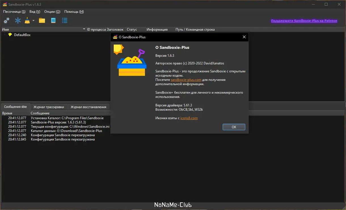Viewport: 346px width, 210px height.
Task: Close the О Sandboxie-Plus dialog
Action: pos(244,37)
